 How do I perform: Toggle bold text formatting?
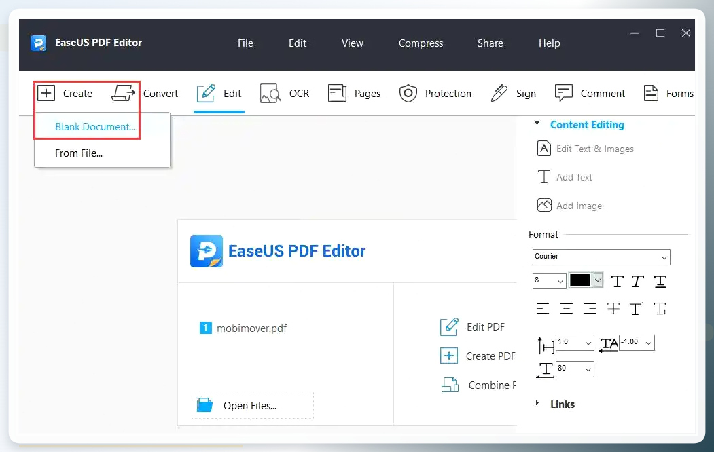pyautogui.click(x=617, y=282)
